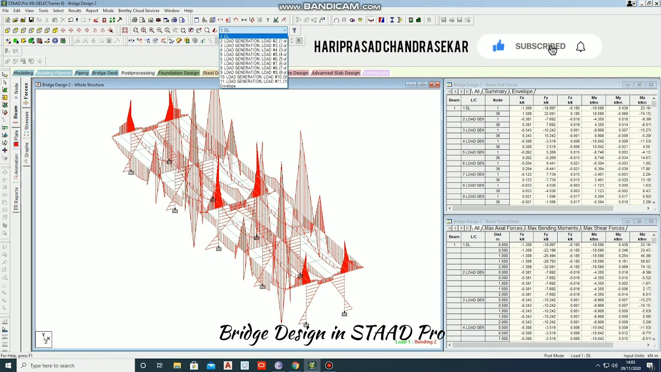Click the SUBSCRIBED button
Screen dimensions: 661x372
540,47
